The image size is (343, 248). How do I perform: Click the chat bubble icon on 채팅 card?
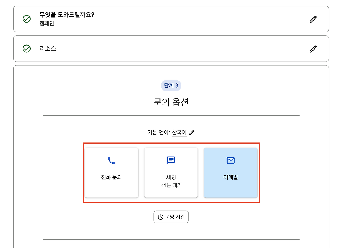coord(171,160)
